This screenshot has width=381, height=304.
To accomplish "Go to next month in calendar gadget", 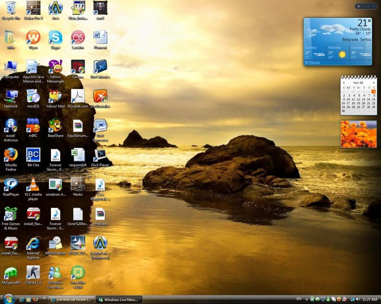I will pos(374,83).
